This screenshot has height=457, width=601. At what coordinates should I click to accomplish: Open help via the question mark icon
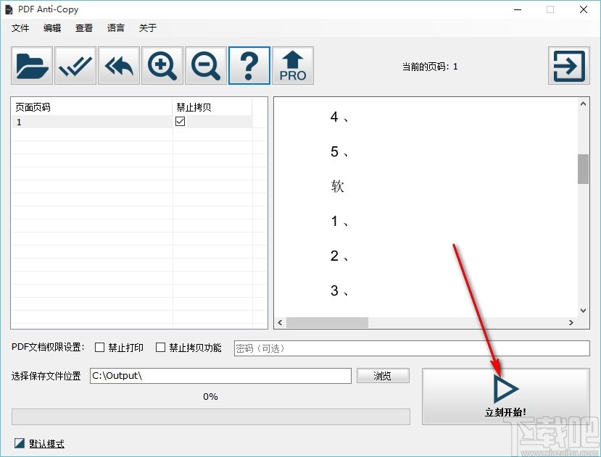tap(249, 65)
